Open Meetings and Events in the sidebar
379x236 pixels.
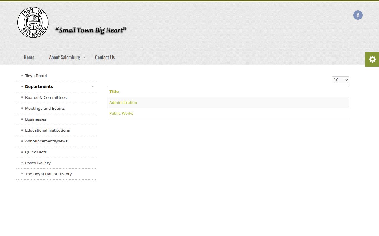coord(45,109)
